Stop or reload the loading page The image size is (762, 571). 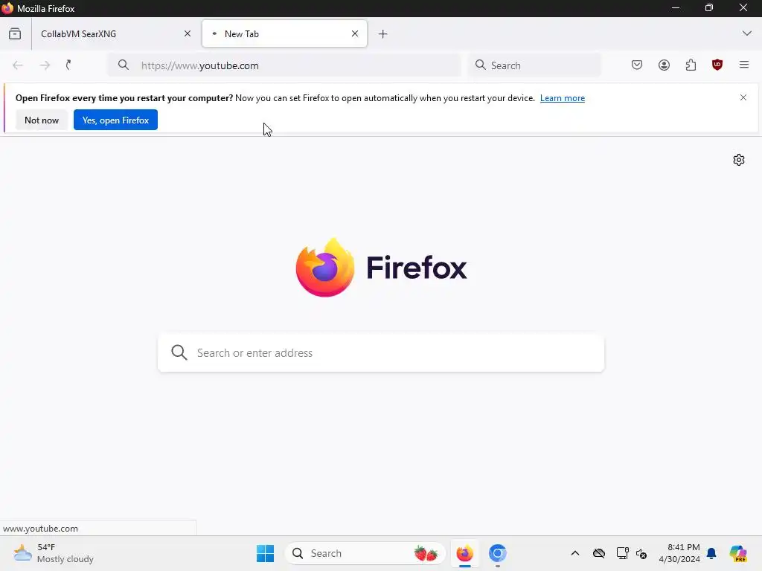click(x=69, y=65)
